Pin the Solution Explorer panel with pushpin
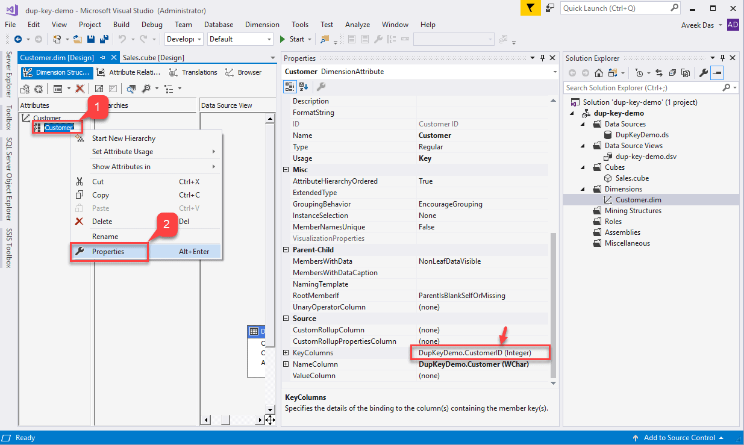The height and width of the screenshot is (445, 744). pyautogui.click(x=722, y=58)
